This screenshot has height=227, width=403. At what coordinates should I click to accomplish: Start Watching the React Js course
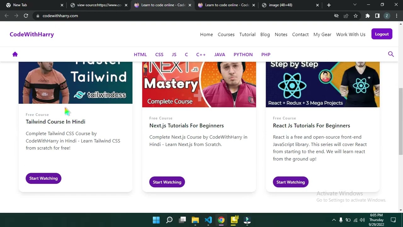pyautogui.click(x=291, y=182)
